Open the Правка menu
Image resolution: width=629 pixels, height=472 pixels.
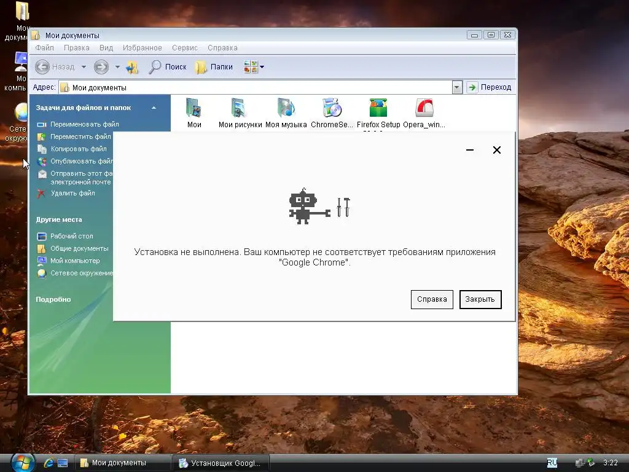77,48
